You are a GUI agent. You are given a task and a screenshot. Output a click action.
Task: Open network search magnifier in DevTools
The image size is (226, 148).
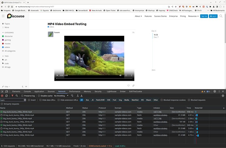click(x=17, y=96)
